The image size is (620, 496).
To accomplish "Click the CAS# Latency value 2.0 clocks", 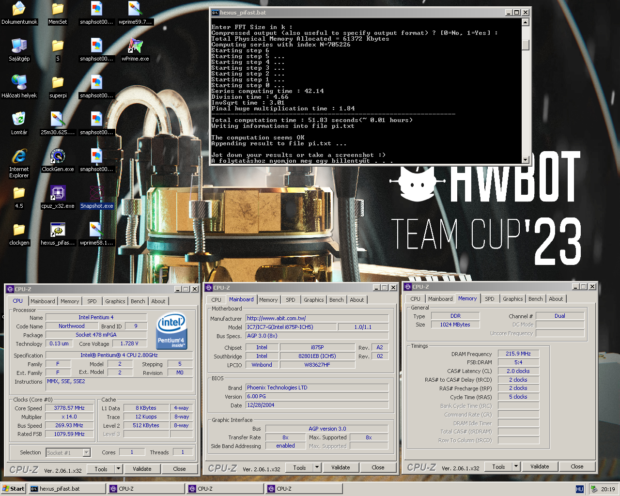I will click(x=518, y=371).
